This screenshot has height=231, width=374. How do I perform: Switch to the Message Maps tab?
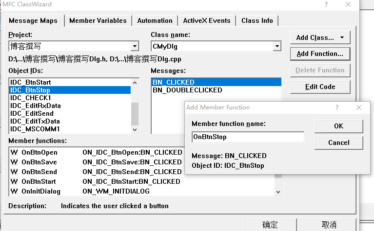tap(33, 21)
